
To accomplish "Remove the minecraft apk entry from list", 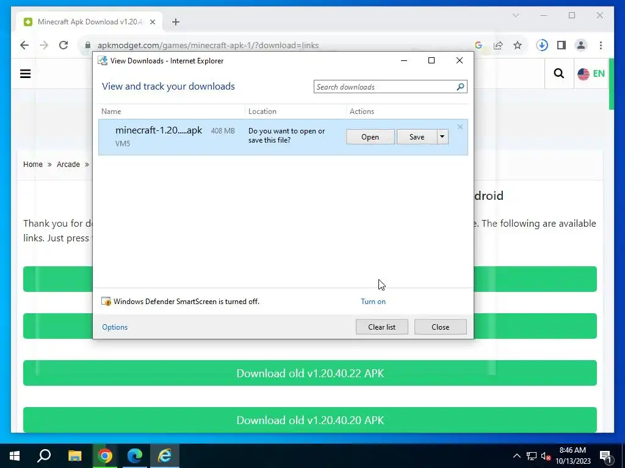I will coord(460,127).
